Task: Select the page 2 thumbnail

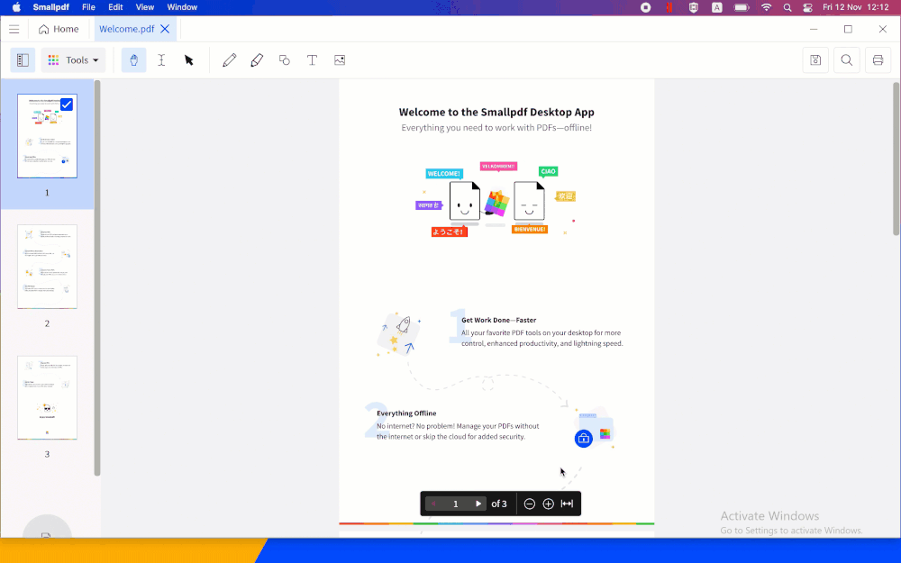Action: pyautogui.click(x=47, y=267)
